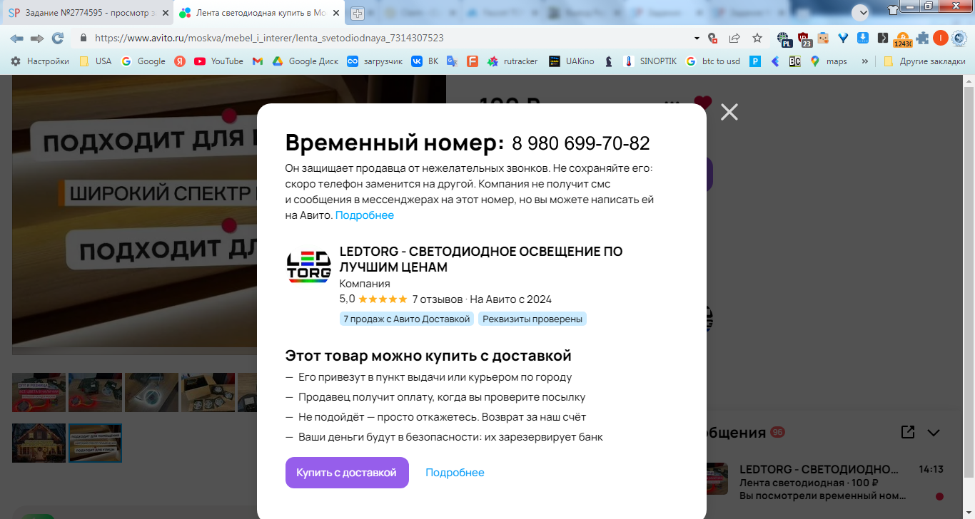975x519 pixels.
Task: Open the bitcoin price extension
Action: (x=903, y=39)
